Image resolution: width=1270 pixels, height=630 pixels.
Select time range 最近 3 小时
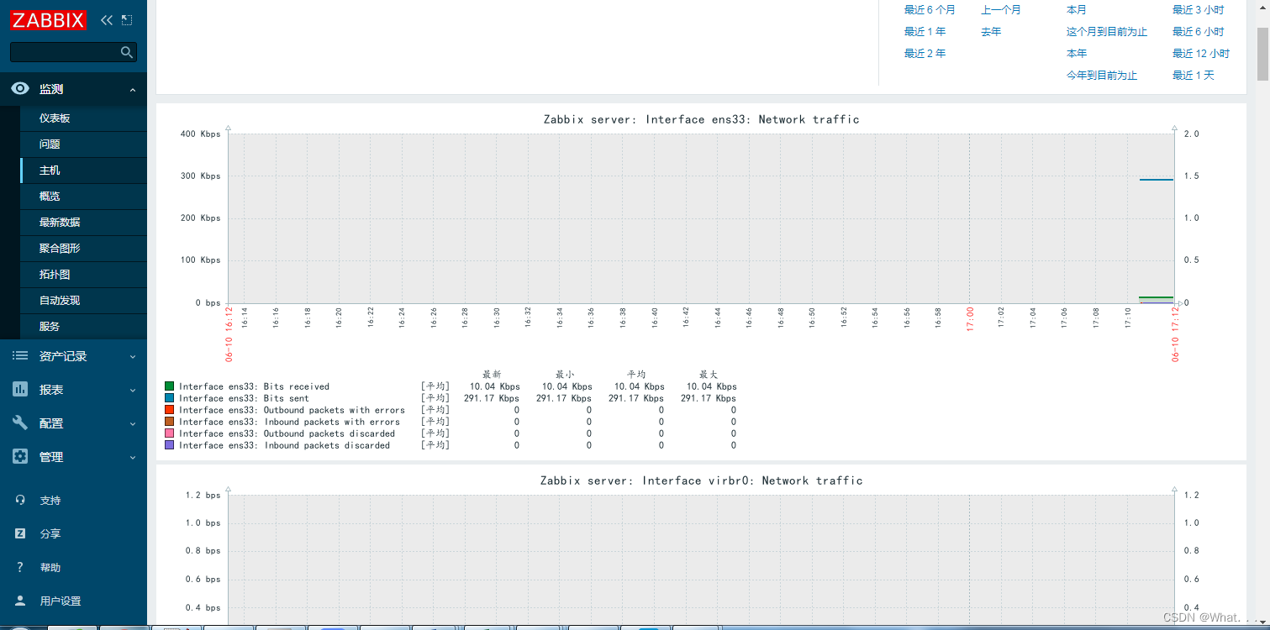(x=1199, y=10)
